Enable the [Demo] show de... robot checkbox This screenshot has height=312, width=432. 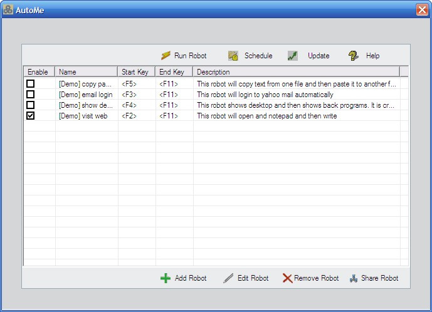30,105
